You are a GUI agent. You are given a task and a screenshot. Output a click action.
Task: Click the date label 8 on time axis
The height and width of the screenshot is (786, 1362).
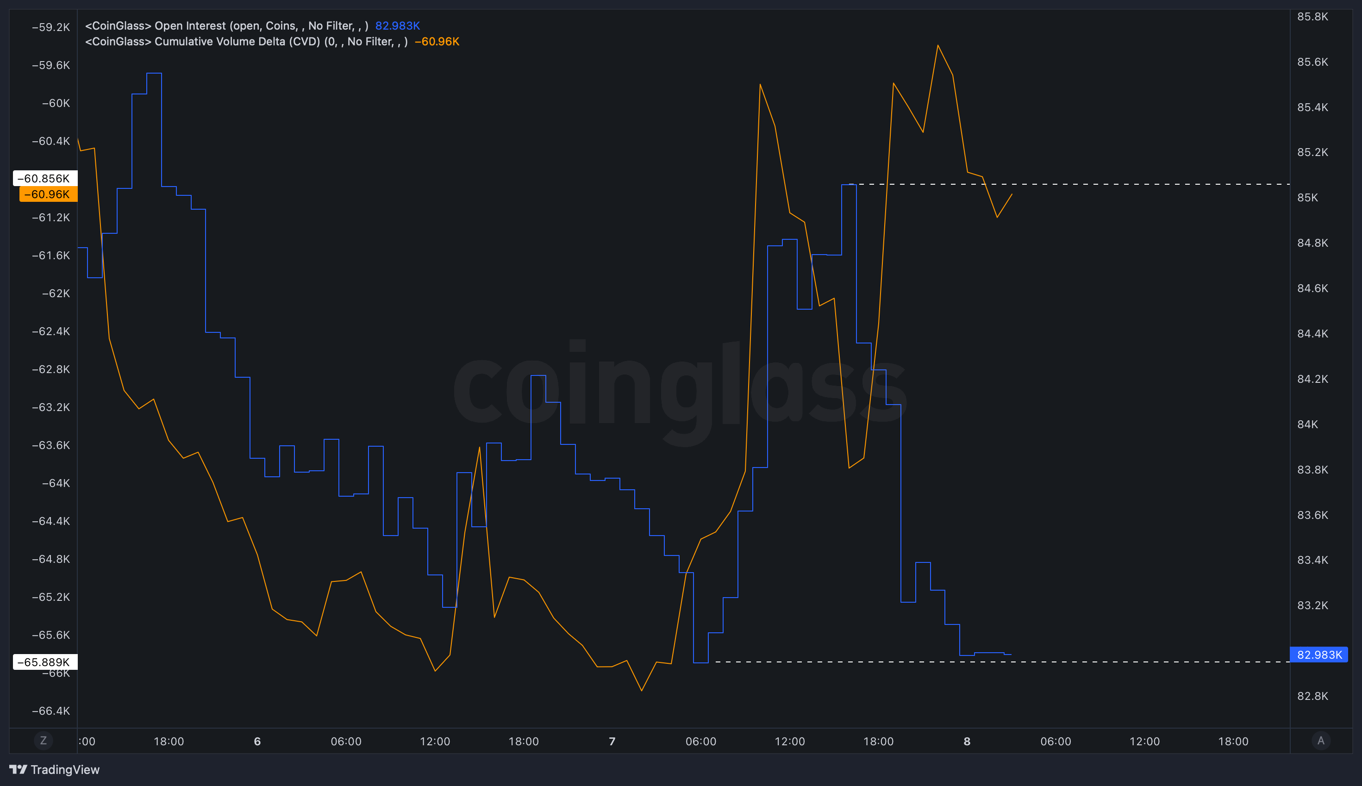click(967, 741)
